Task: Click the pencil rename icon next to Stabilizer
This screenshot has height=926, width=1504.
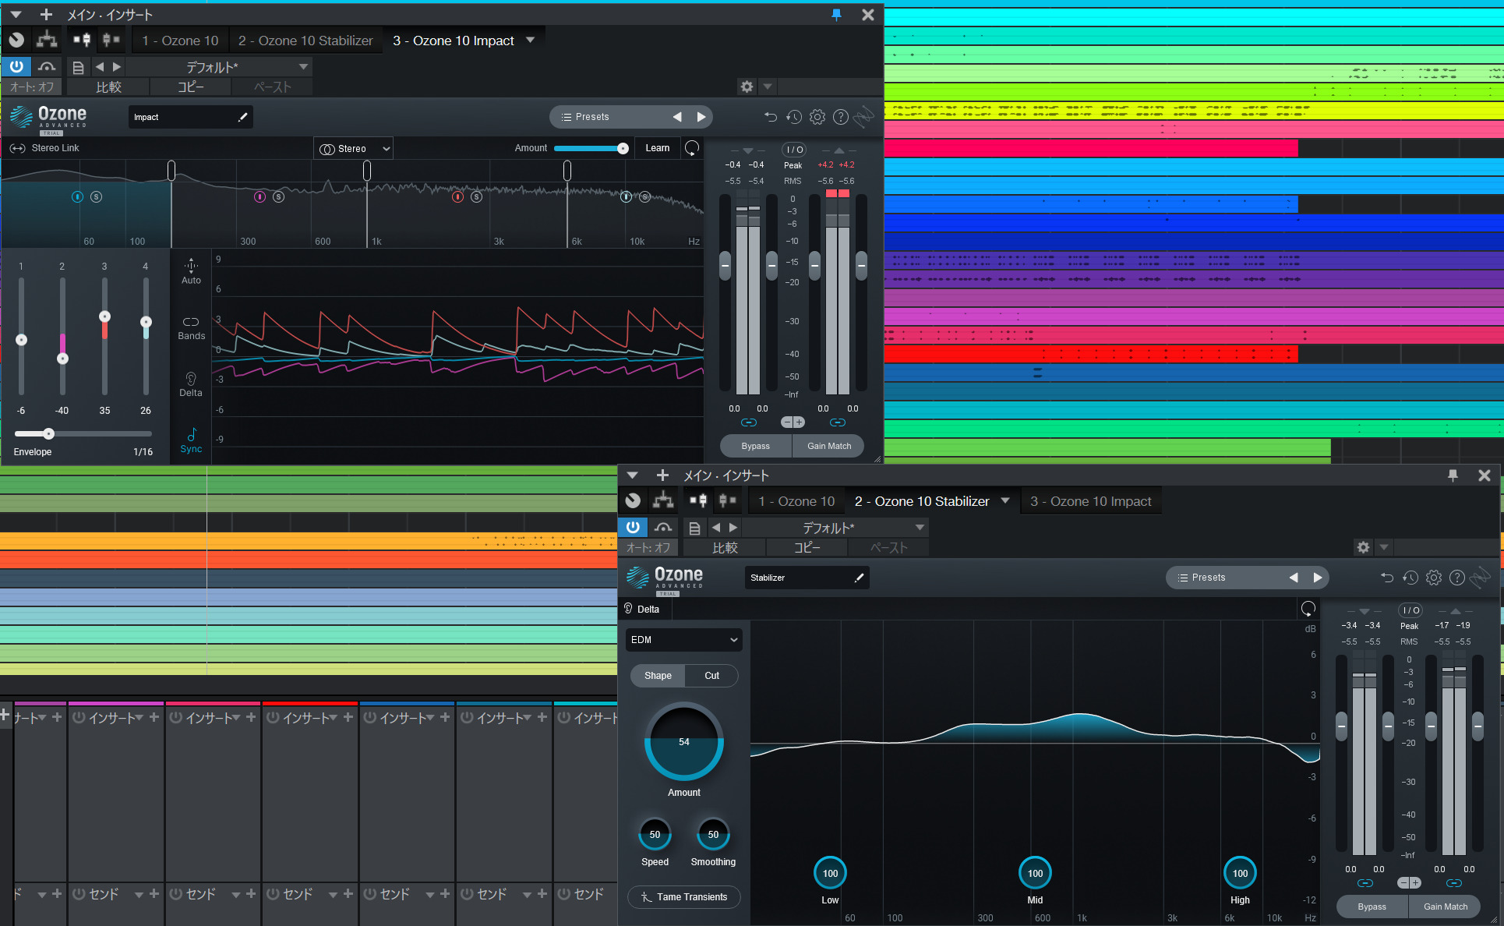Action: pos(859,578)
